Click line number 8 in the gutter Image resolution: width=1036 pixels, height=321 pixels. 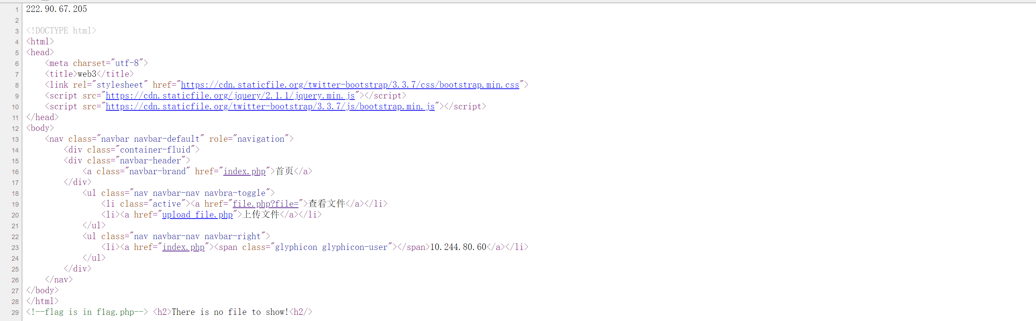click(x=17, y=85)
